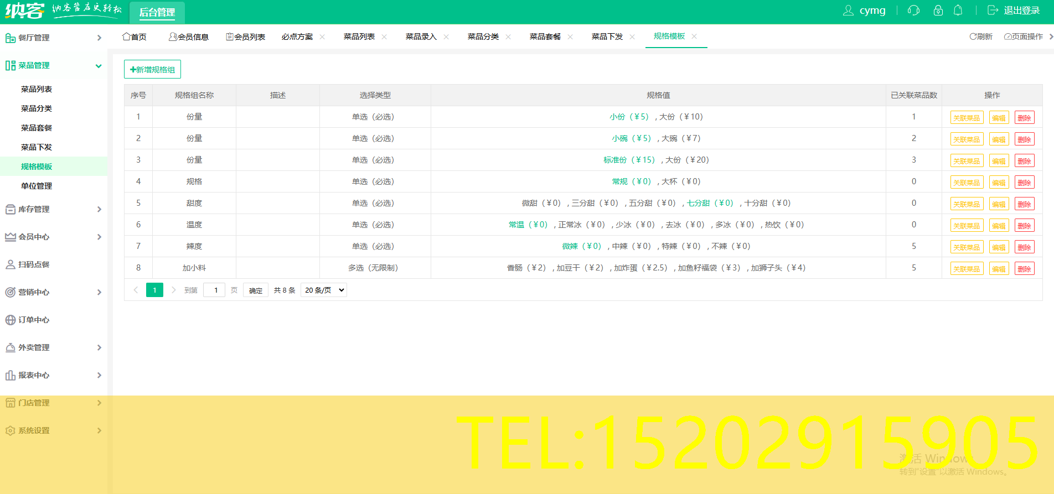The width and height of the screenshot is (1054, 494).
Task: Delete the 辣度 spec group row
Action: (1024, 247)
